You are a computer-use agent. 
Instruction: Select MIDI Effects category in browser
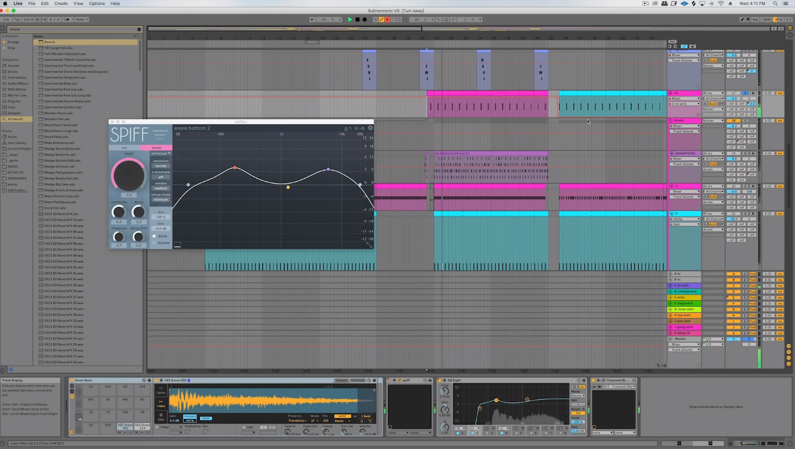pyautogui.click(x=17, y=90)
